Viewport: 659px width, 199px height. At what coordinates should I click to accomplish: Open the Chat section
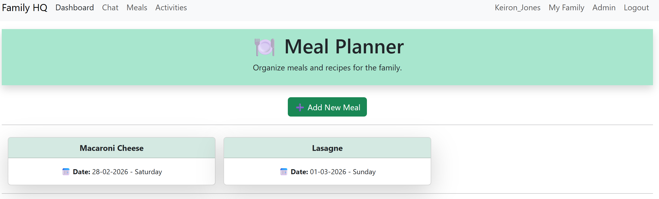pyautogui.click(x=110, y=8)
